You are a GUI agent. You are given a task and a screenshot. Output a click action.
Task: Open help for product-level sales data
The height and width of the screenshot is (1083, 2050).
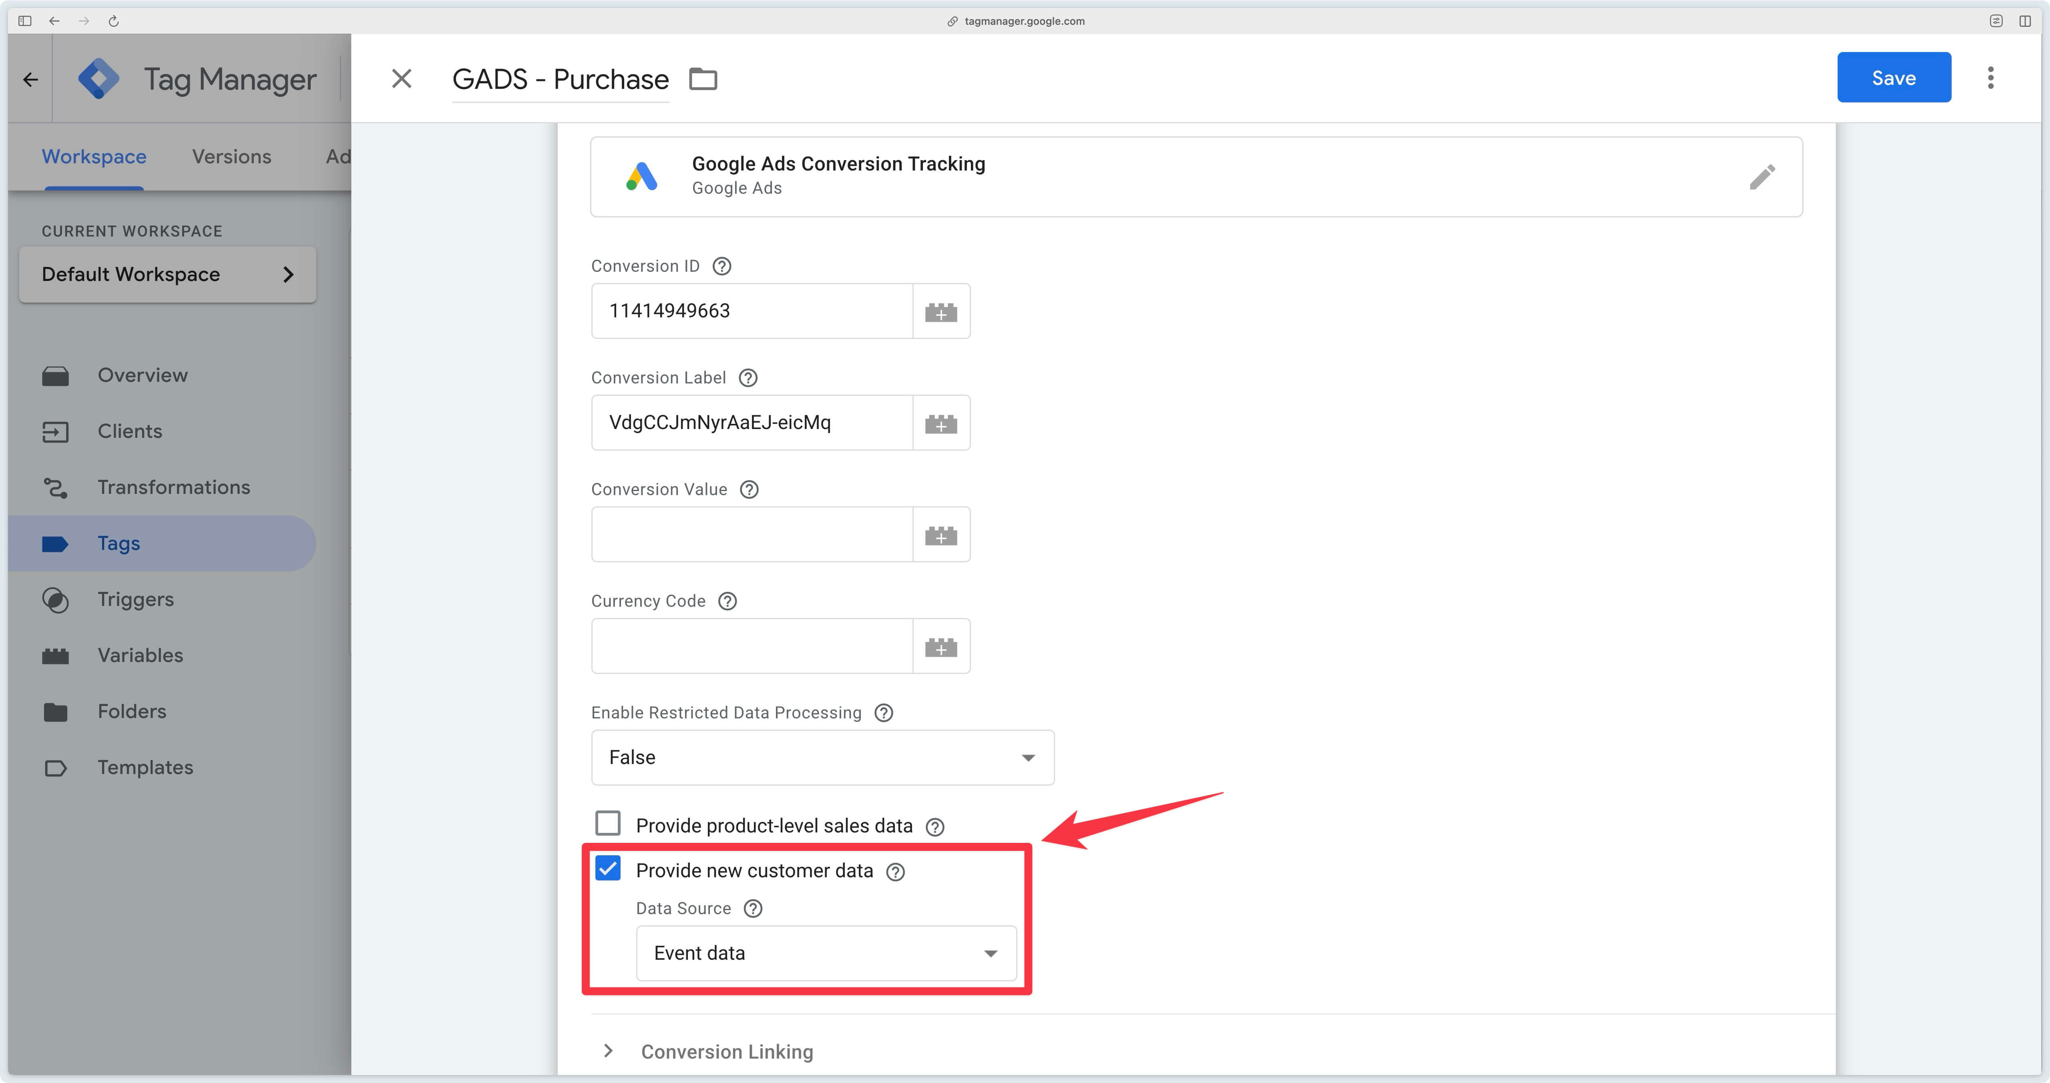(x=935, y=827)
